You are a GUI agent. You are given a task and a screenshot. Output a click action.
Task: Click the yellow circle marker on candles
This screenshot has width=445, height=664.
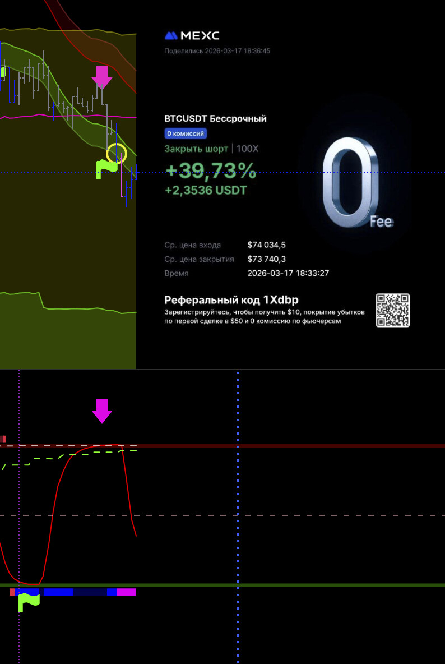tap(117, 153)
